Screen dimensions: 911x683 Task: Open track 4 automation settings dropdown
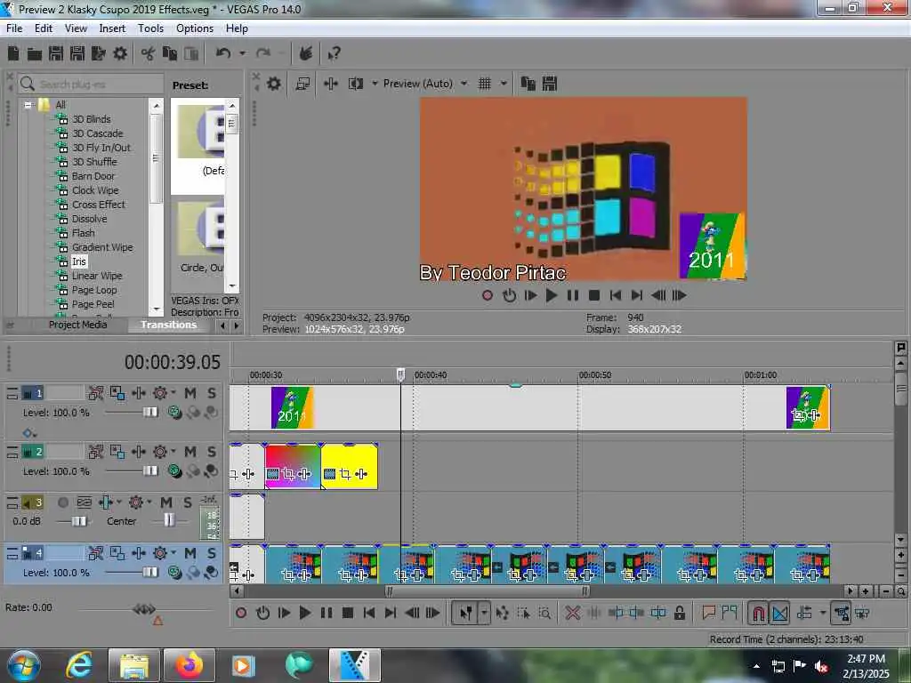click(x=173, y=553)
